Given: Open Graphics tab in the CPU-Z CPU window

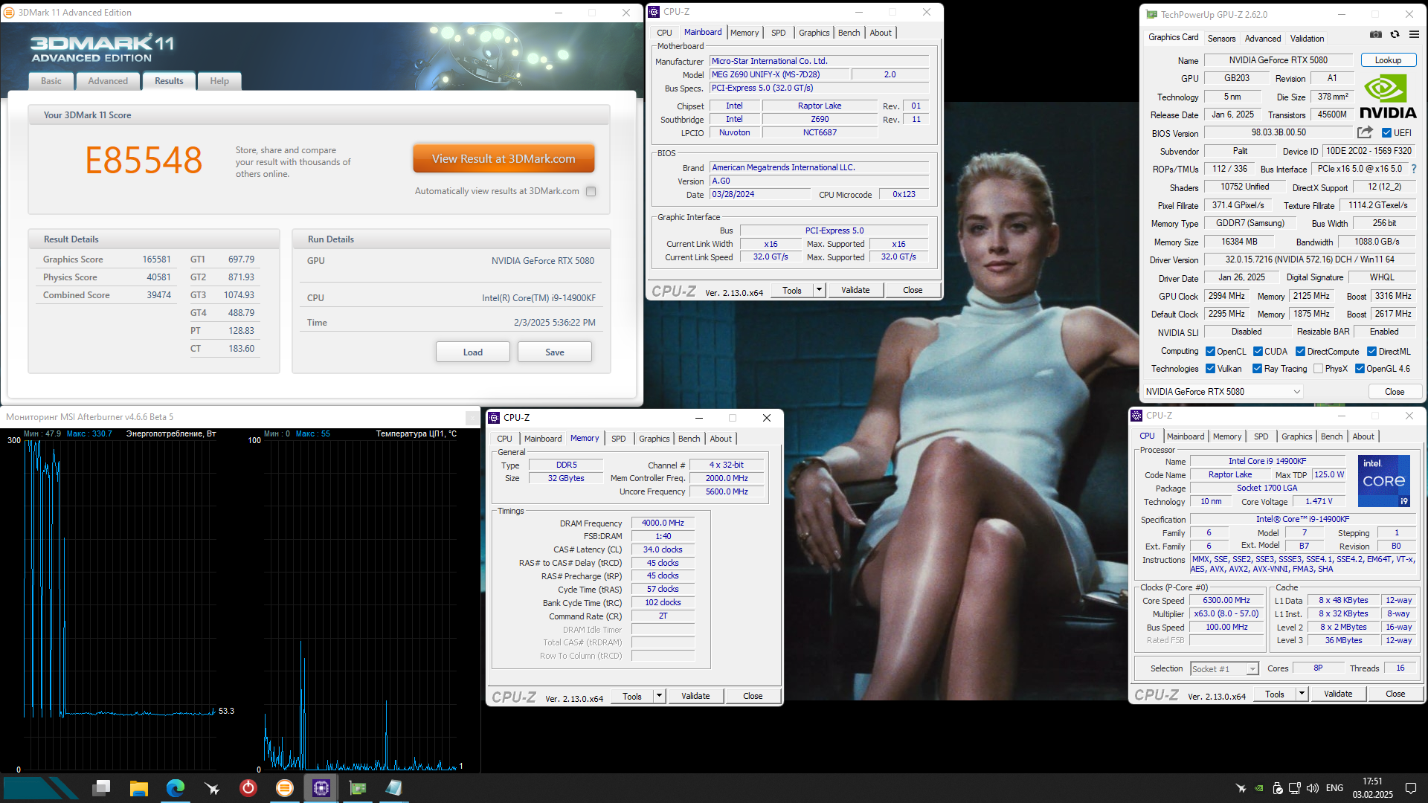Looking at the screenshot, I should tap(1296, 436).
